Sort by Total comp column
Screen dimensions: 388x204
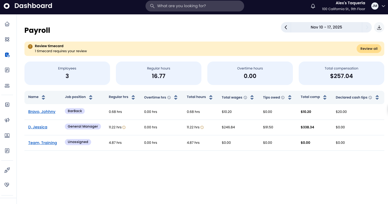pos(325,97)
